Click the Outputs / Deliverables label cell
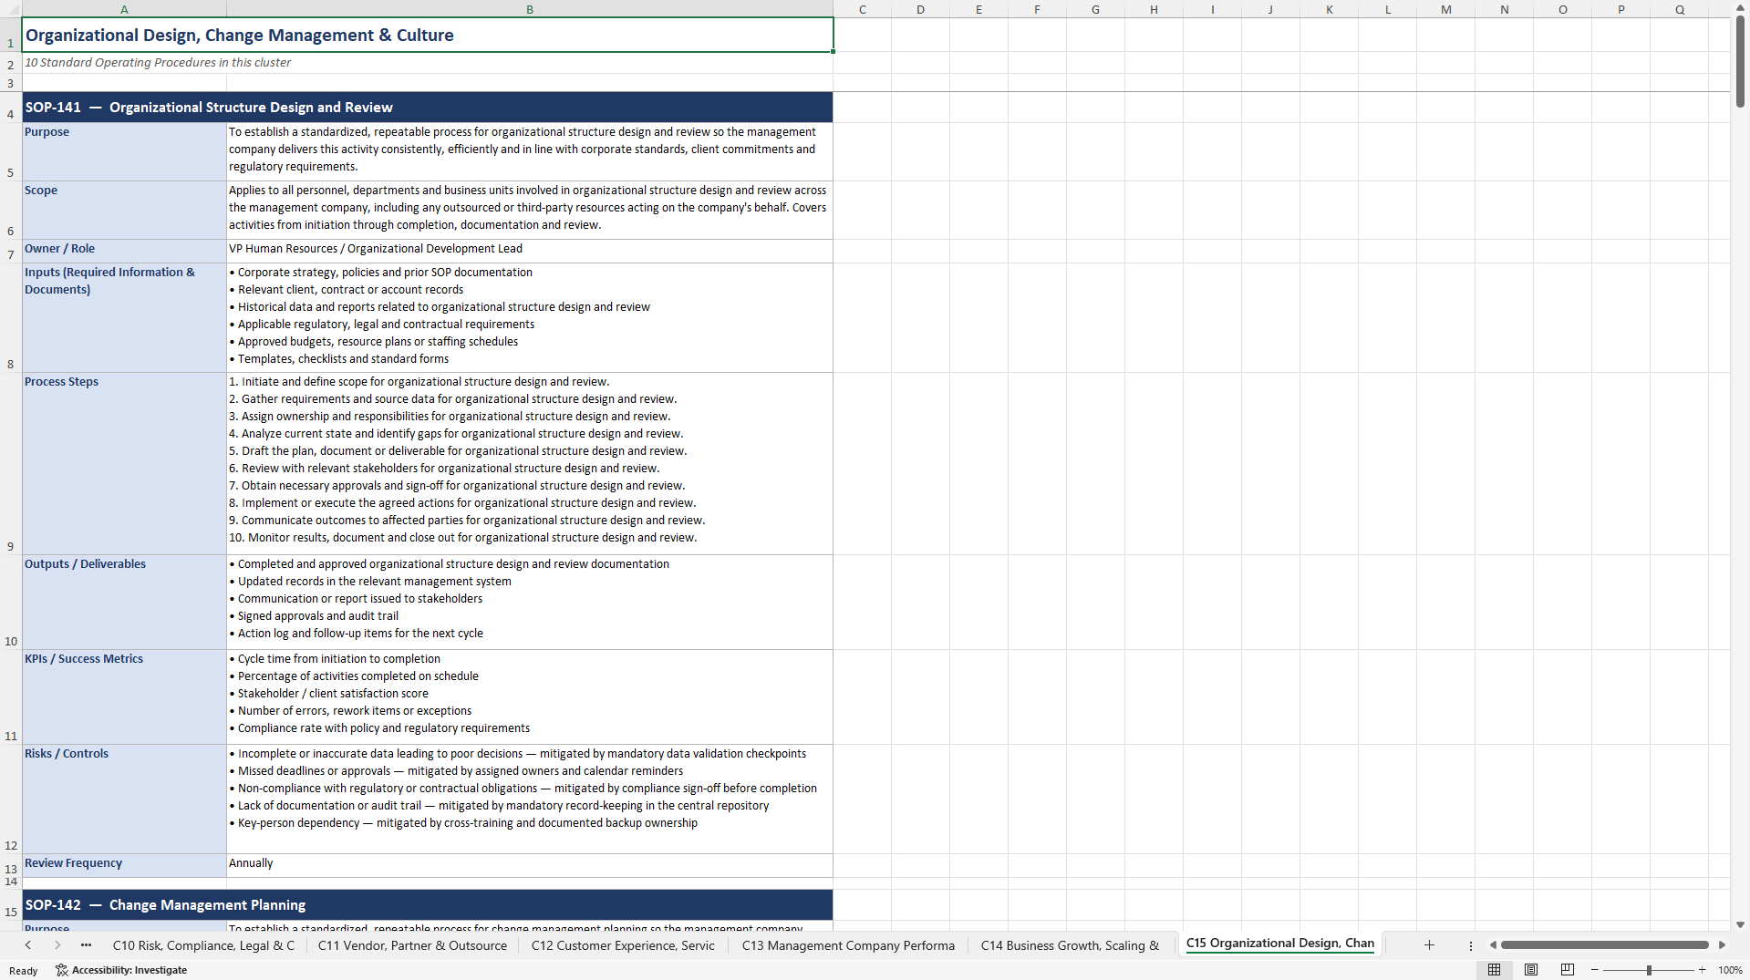1750x980 pixels. coord(124,602)
